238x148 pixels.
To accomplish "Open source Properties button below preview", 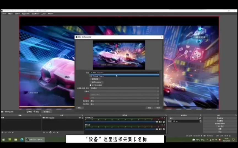I will (x=29, y=112).
